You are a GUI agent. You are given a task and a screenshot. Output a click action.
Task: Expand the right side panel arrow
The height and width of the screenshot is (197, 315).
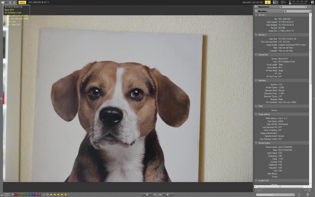313,98
